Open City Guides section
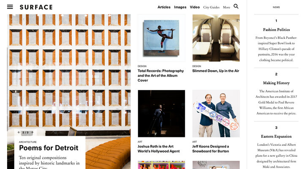 tap(211, 7)
